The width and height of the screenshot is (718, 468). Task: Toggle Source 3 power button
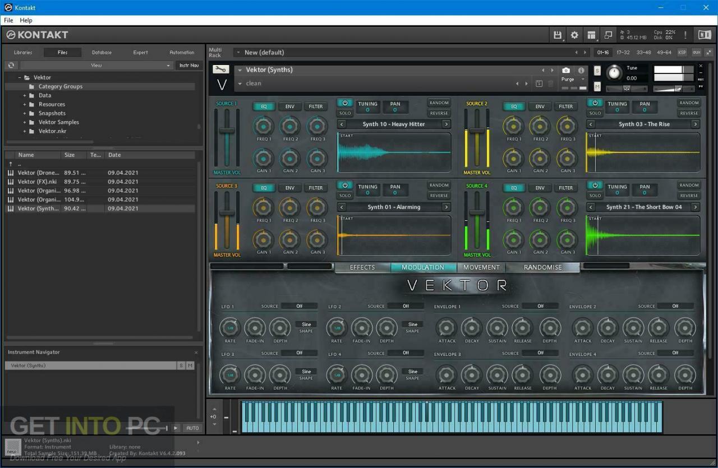point(344,186)
